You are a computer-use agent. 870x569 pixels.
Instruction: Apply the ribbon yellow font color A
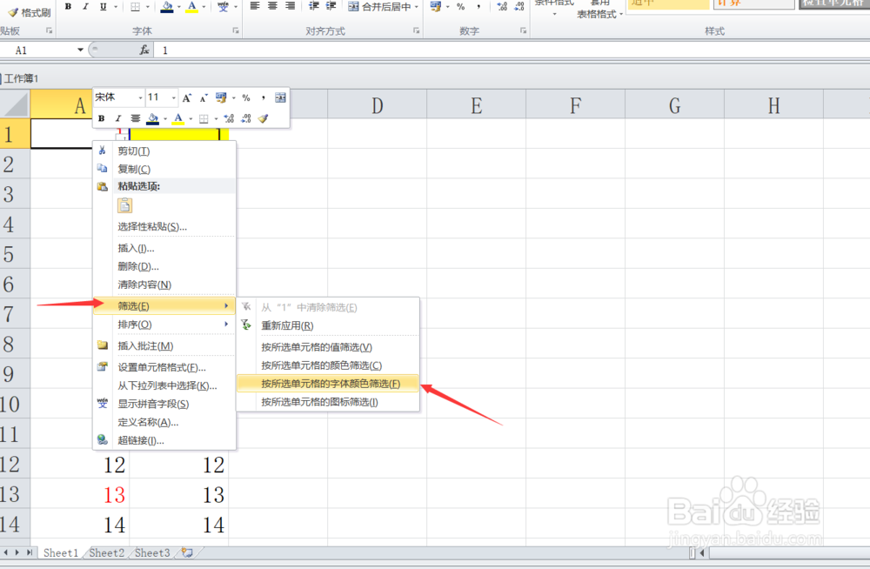point(192,7)
